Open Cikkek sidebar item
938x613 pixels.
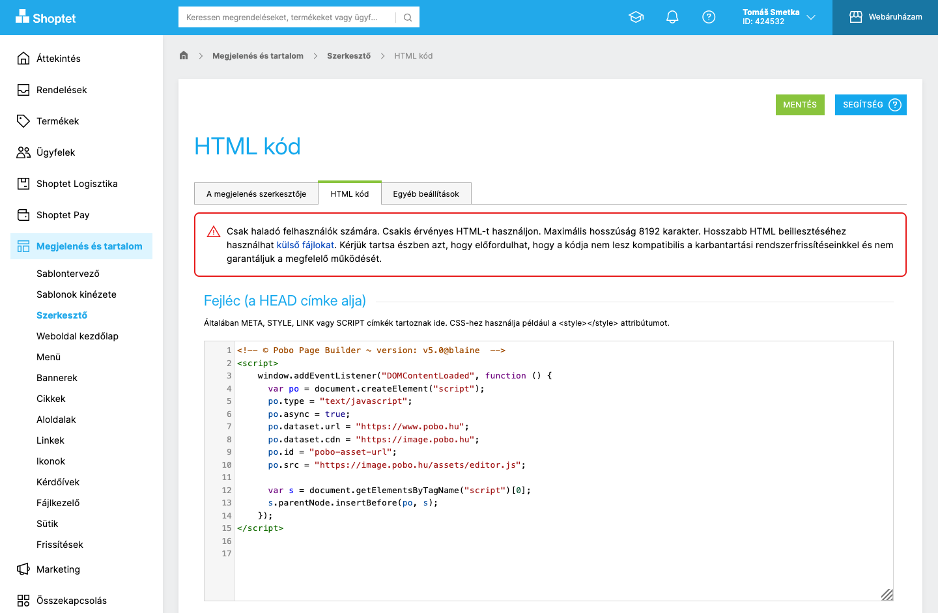(51, 399)
